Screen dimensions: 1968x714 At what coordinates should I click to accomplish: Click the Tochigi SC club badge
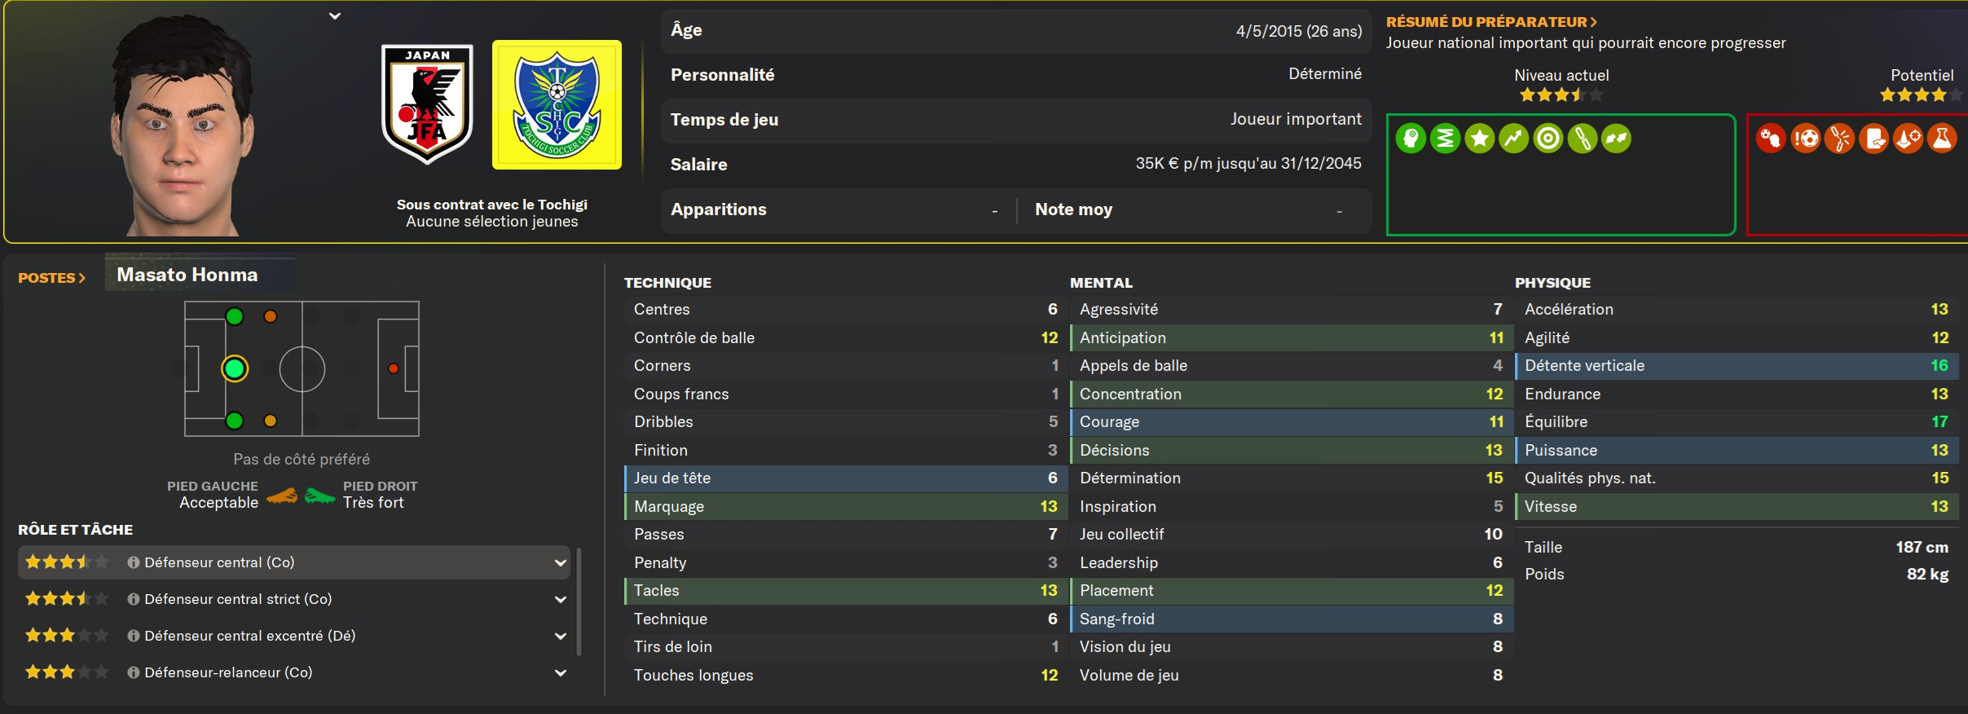pos(557,105)
